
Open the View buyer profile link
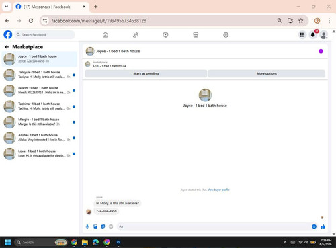pos(218,190)
